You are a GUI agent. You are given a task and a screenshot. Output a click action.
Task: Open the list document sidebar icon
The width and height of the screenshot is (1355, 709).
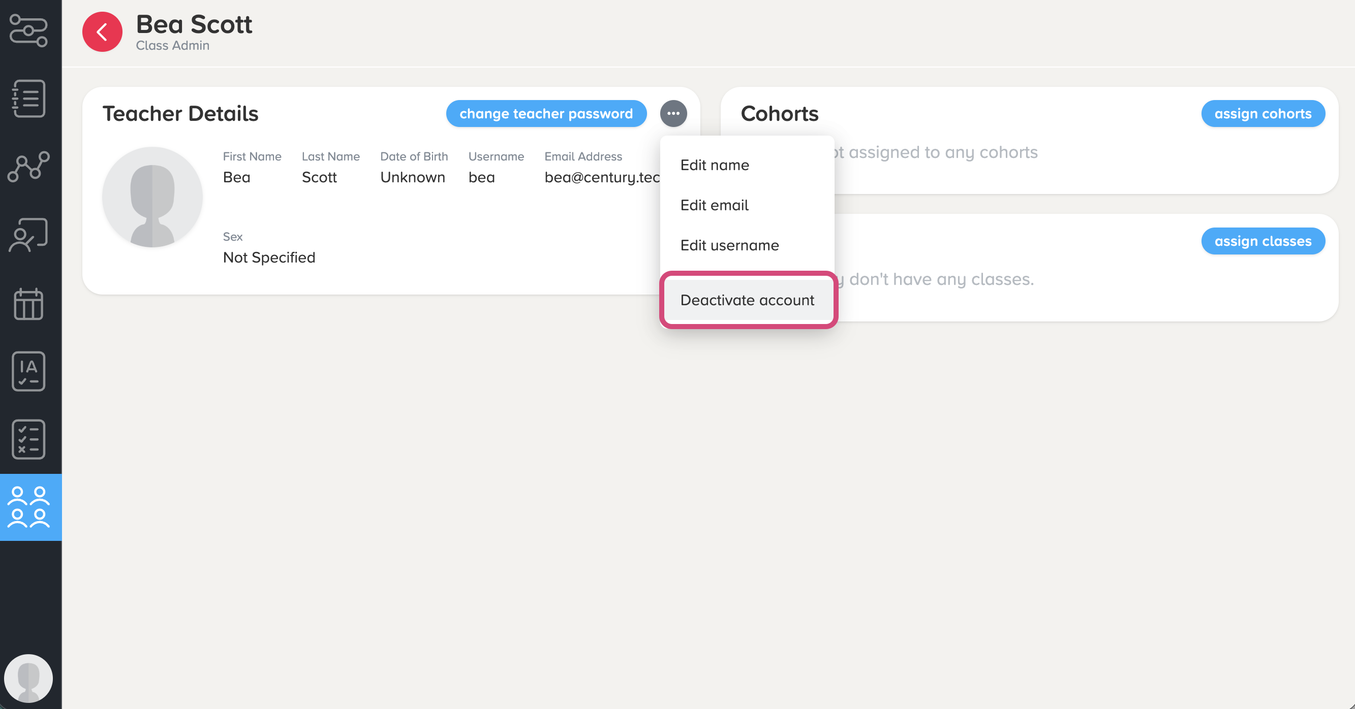(29, 99)
